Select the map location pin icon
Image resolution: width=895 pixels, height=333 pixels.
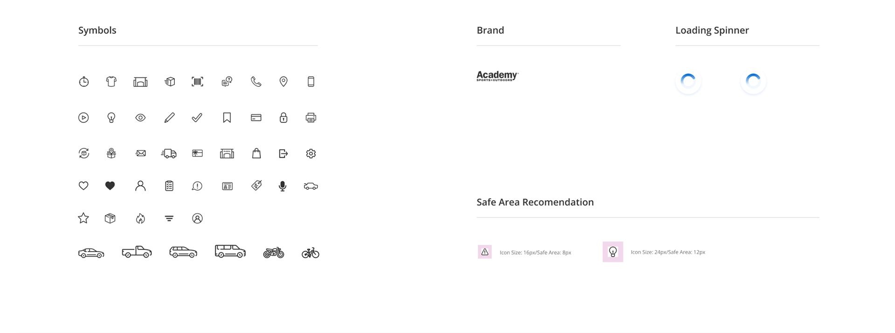[283, 82]
